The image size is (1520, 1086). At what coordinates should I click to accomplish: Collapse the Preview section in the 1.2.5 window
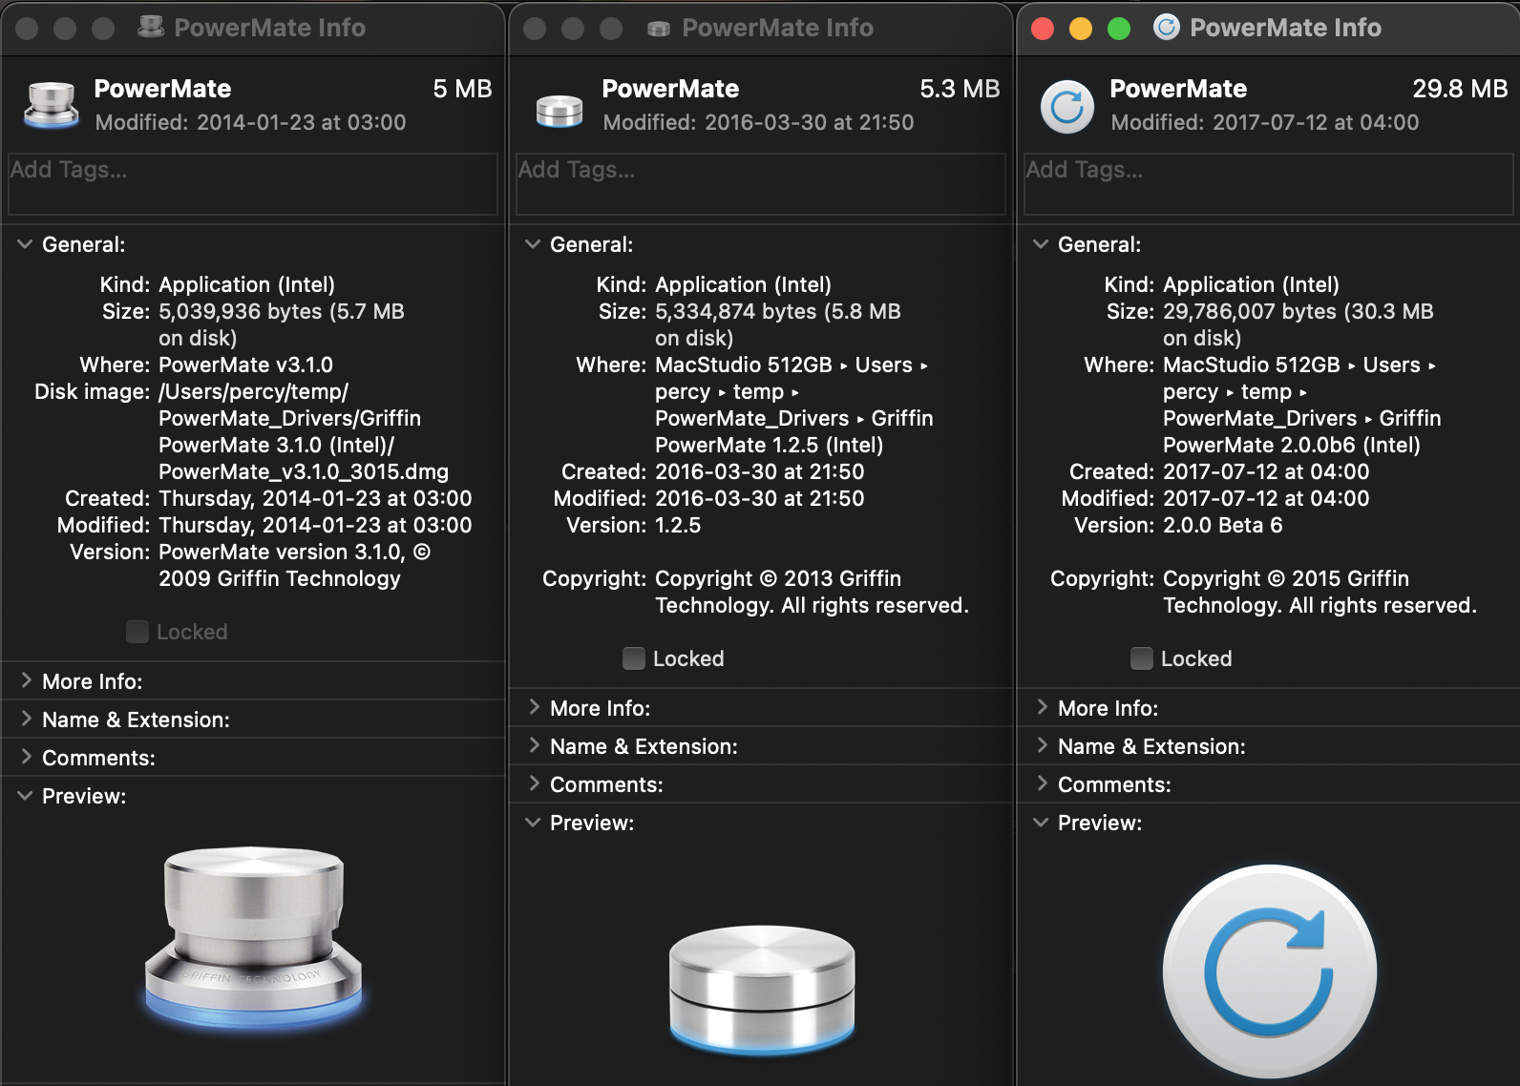534,823
